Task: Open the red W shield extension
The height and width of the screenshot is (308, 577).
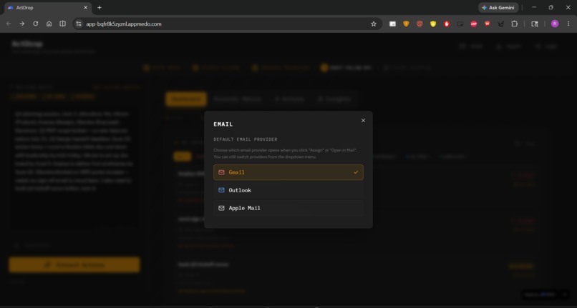Action: 488,24
